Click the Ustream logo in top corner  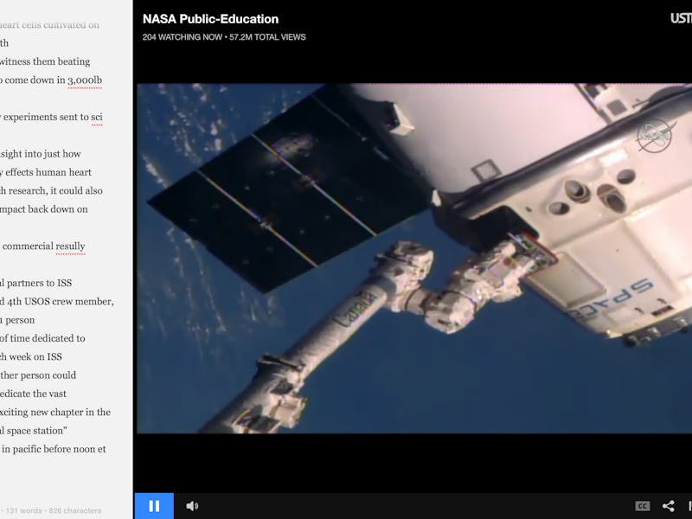(x=681, y=18)
